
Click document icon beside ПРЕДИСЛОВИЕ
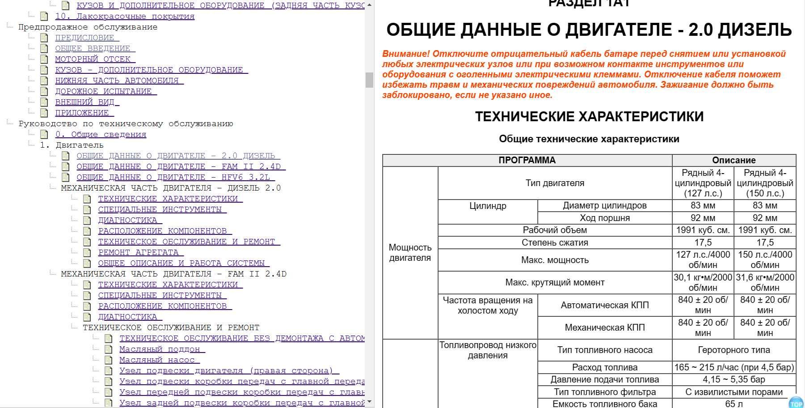(x=44, y=38)
